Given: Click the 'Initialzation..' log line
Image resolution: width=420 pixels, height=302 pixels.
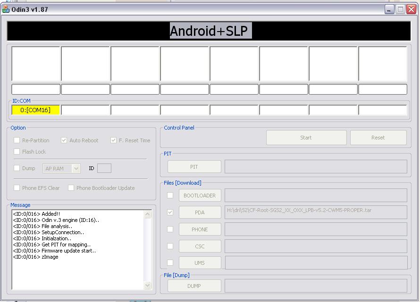Looking at the screenshot, I should (x=42, y=238).
